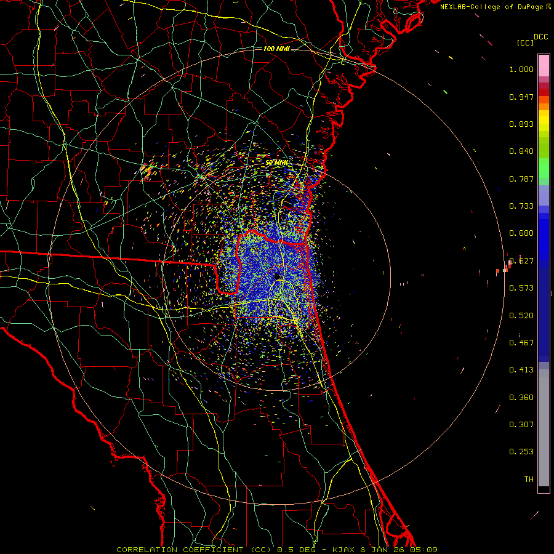Select the 0.680 legend value
This screenshot has width=554, height=554.
coord(521,233)
